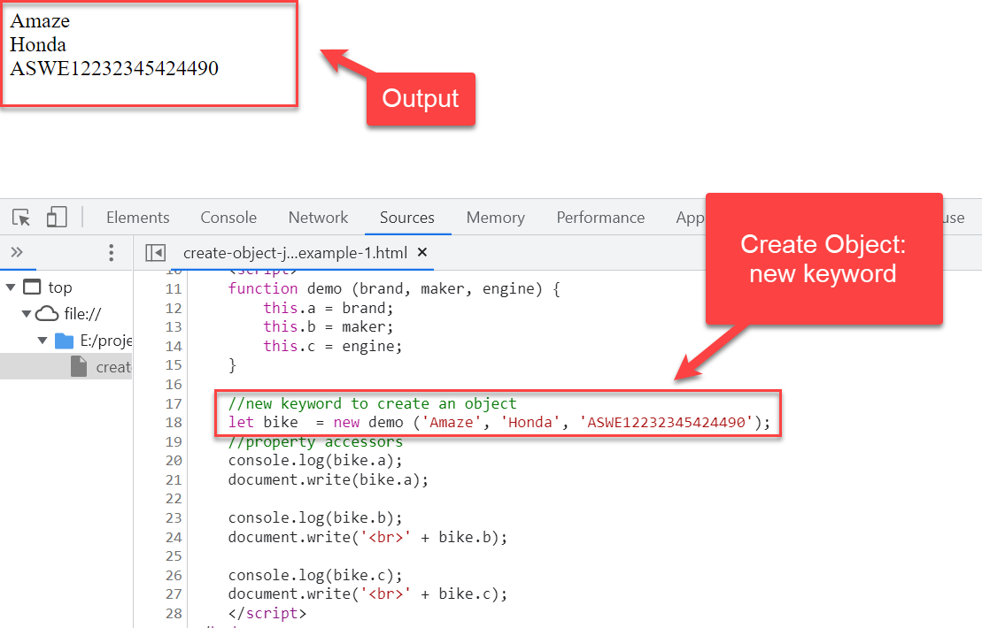
Task: Open the Memory panel
Action: point(495,217)
